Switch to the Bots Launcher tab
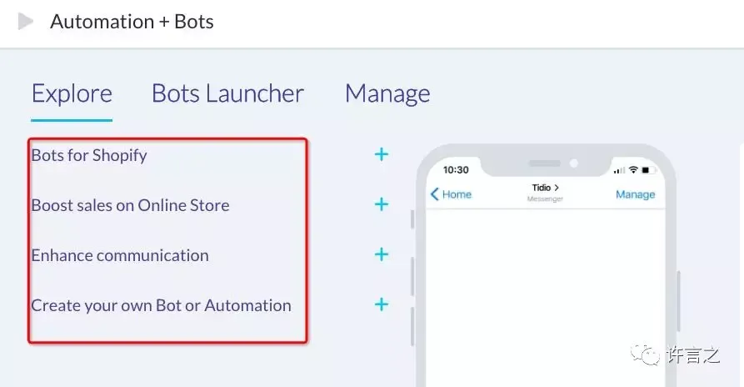This screenshot has width=744, height=387. pyautogui.click(x=227, y=93)
